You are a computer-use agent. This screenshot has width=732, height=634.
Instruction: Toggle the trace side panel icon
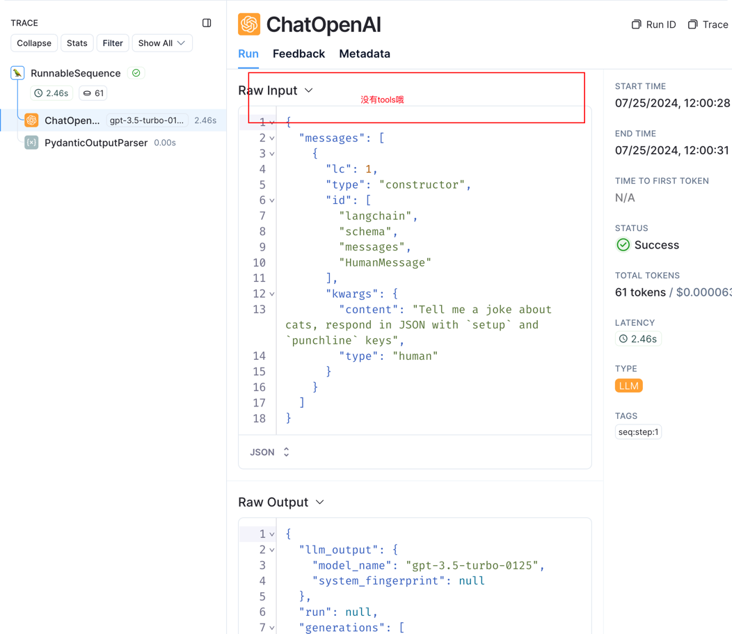pos(207,23)
